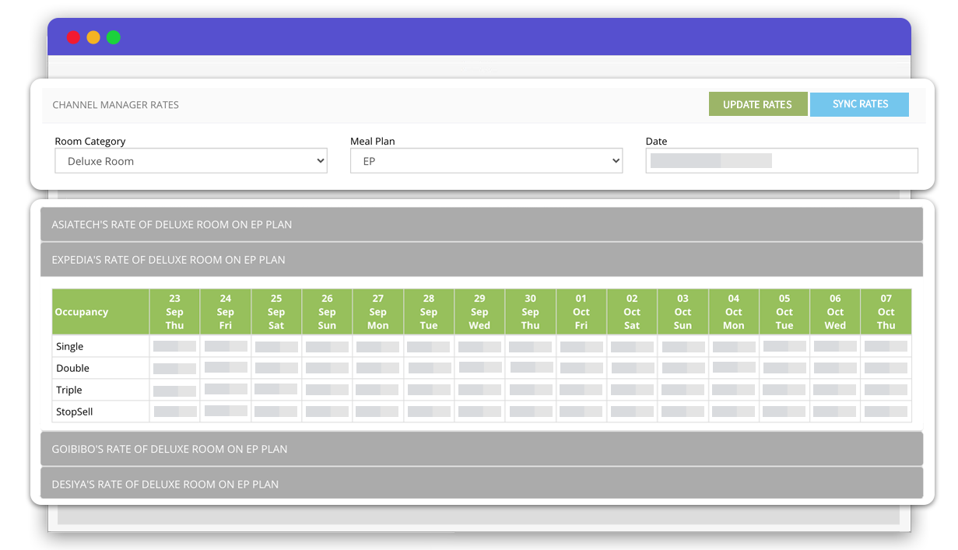Click the Triple occupancy row label
Image resolution: width=958 pixels, height=550 pixels.
(x=69, y=390)
